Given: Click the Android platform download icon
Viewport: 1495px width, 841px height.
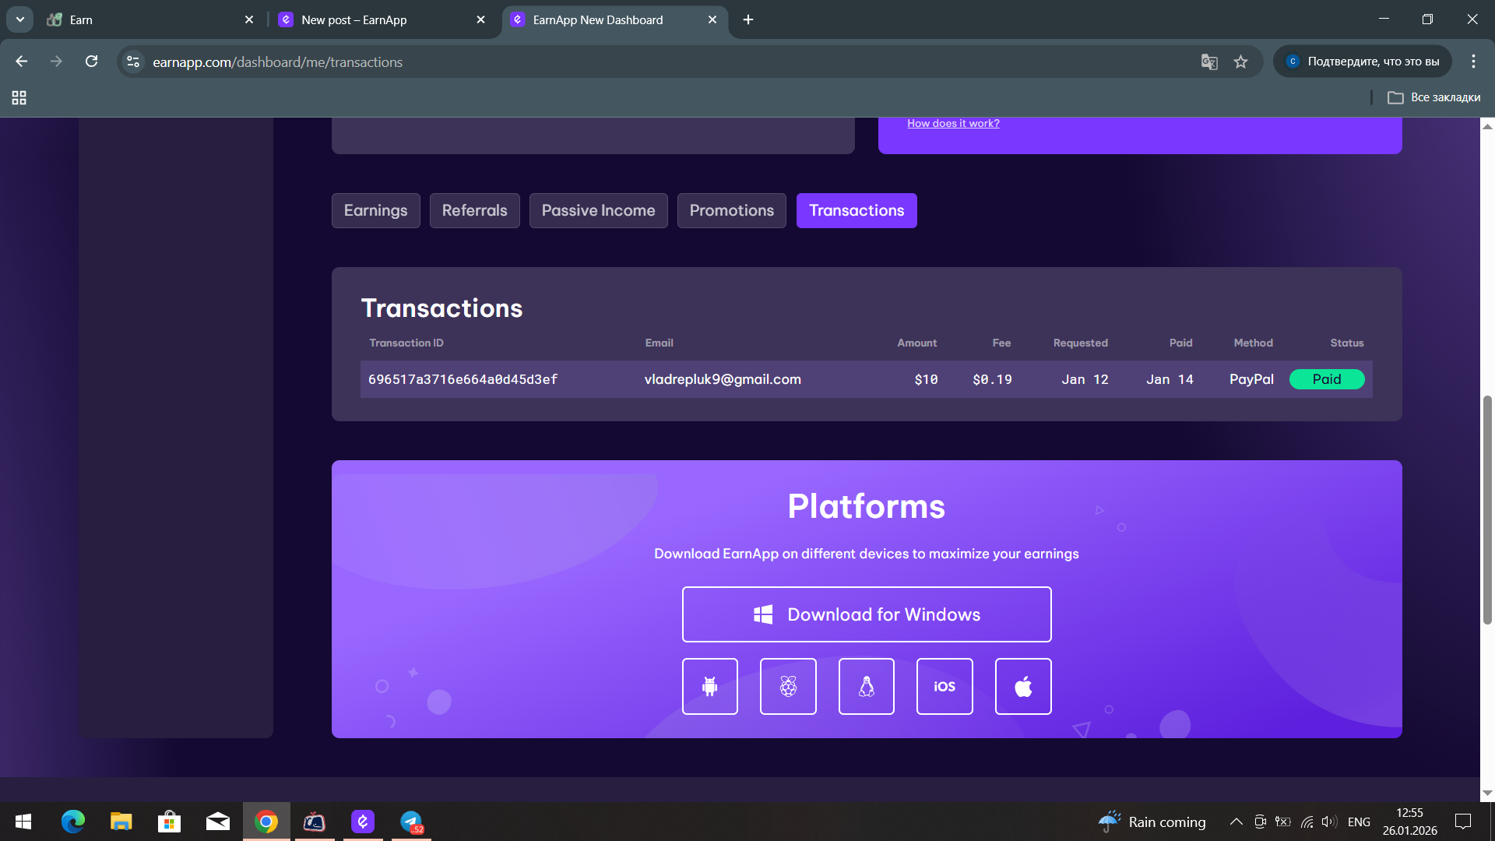Looking at the screenshot, I should coord(709,686).
